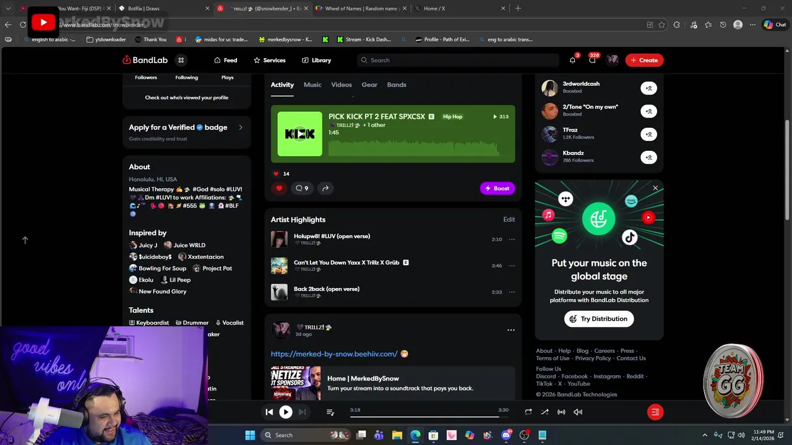The width and height of the screenshot is (792, 445).
Task: Follow Kbandz with plus button
Action: 648,157
